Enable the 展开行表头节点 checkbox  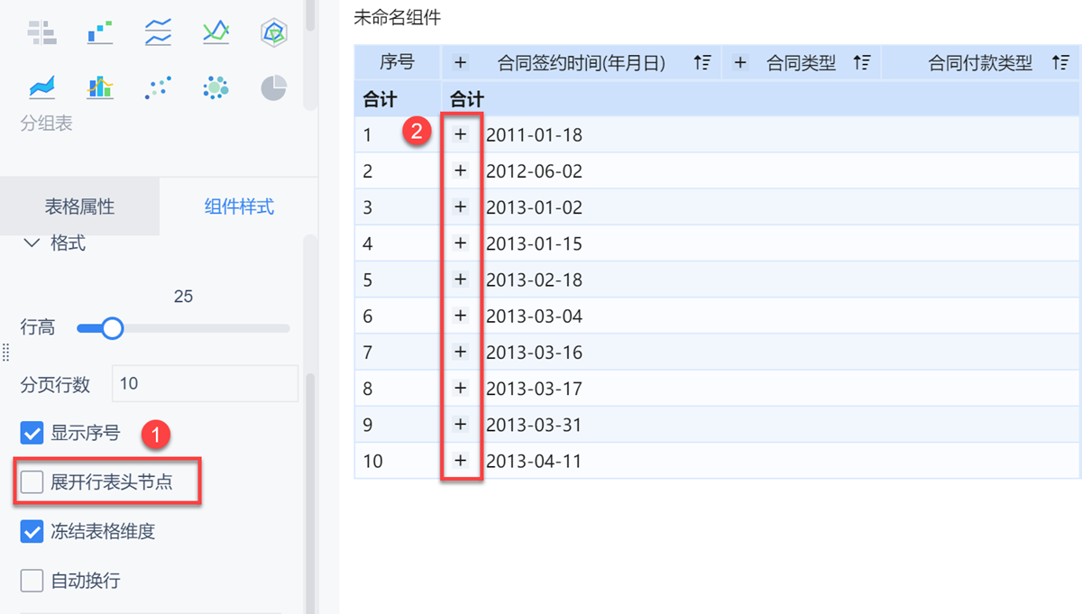click(x=32, y=482)
